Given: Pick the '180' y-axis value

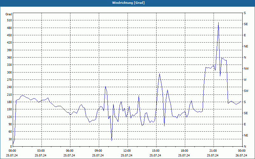Looking at the screenshot, I should [x=10, y=102].
